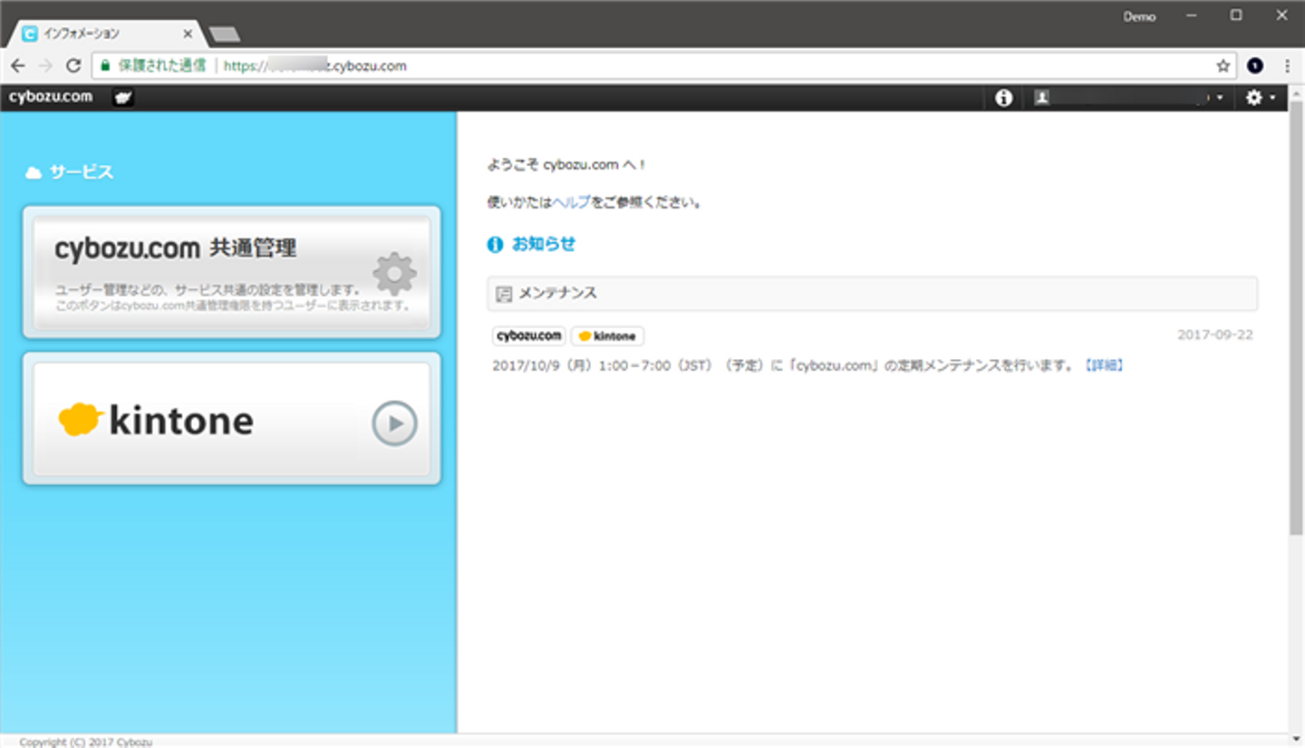Open a new browser tab
Screen dimensions: 1305x748
tap(224, 34)
